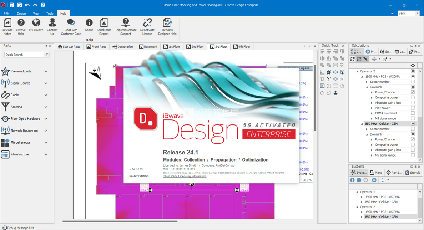Click the Quick Search input field
424x230 pixels.
point(24,55)
